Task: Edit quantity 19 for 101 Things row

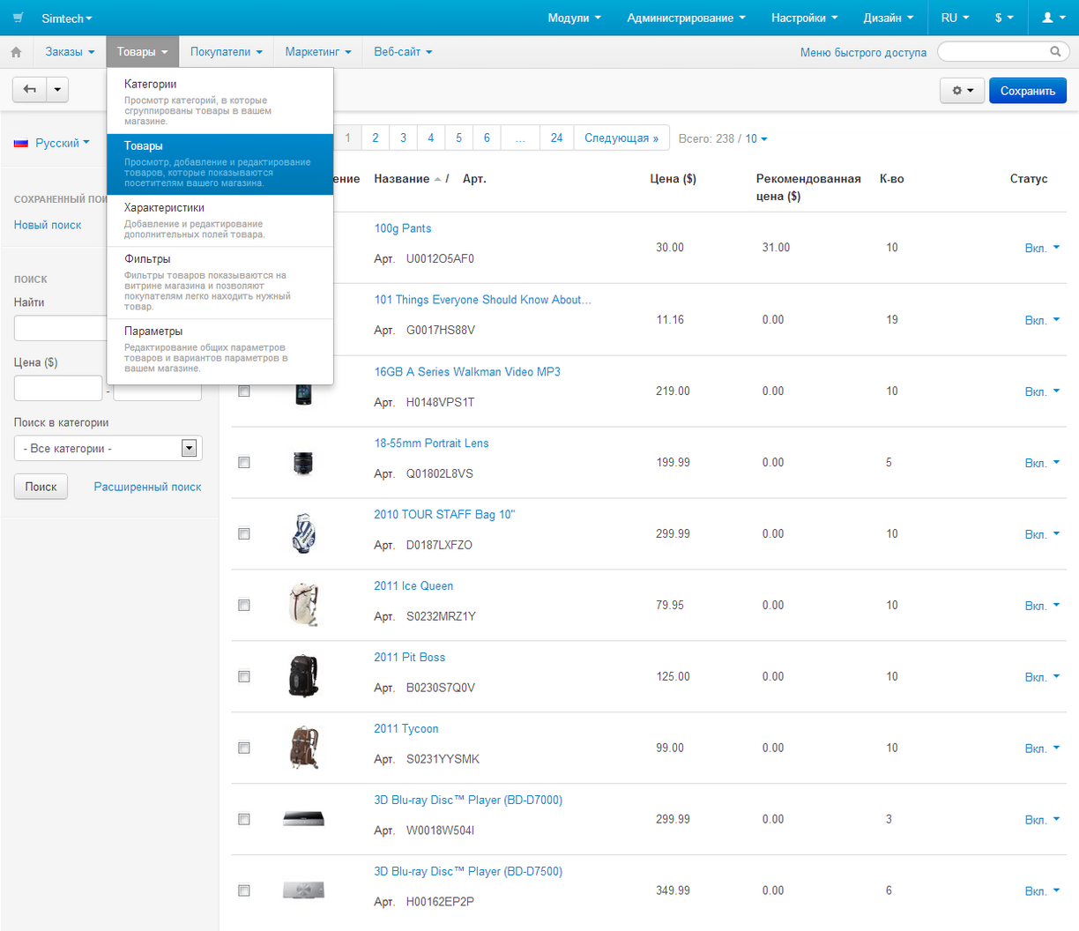Action: pos(892,320)
